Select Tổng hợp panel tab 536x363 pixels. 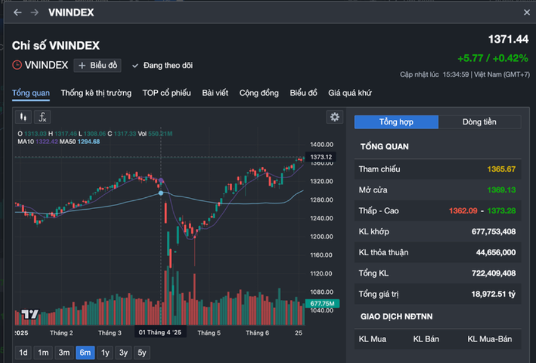coord(396,122)
